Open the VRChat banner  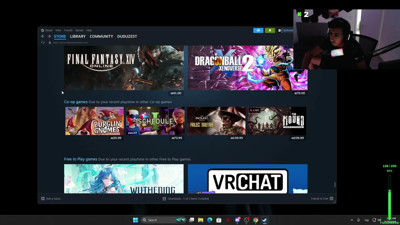(x=247, y=179)
